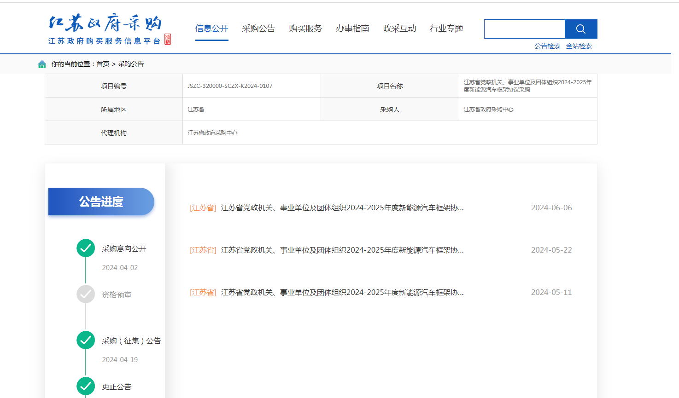Click into the search text field

coord(524,29)
